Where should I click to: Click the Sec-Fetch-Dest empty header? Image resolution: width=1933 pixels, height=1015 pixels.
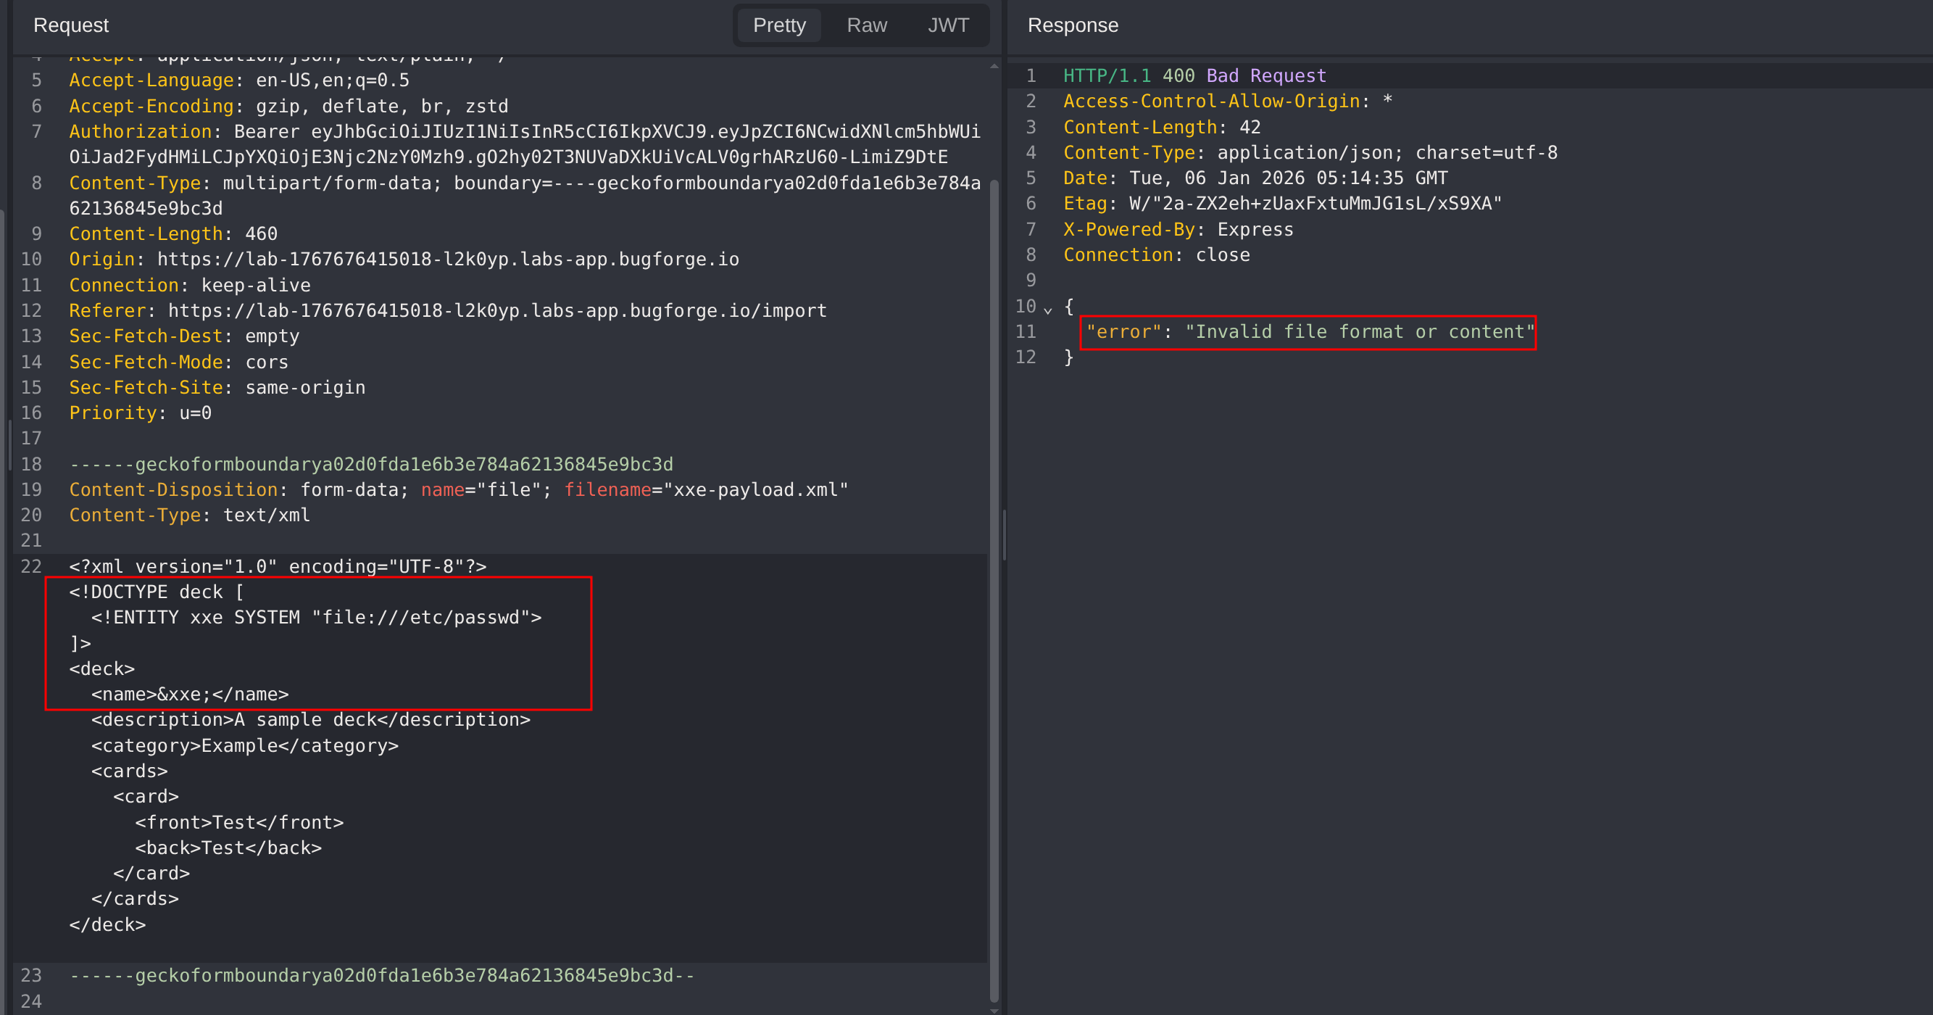point(185,336)
